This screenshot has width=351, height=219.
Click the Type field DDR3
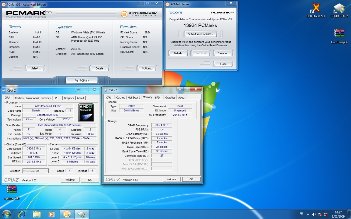131,107
